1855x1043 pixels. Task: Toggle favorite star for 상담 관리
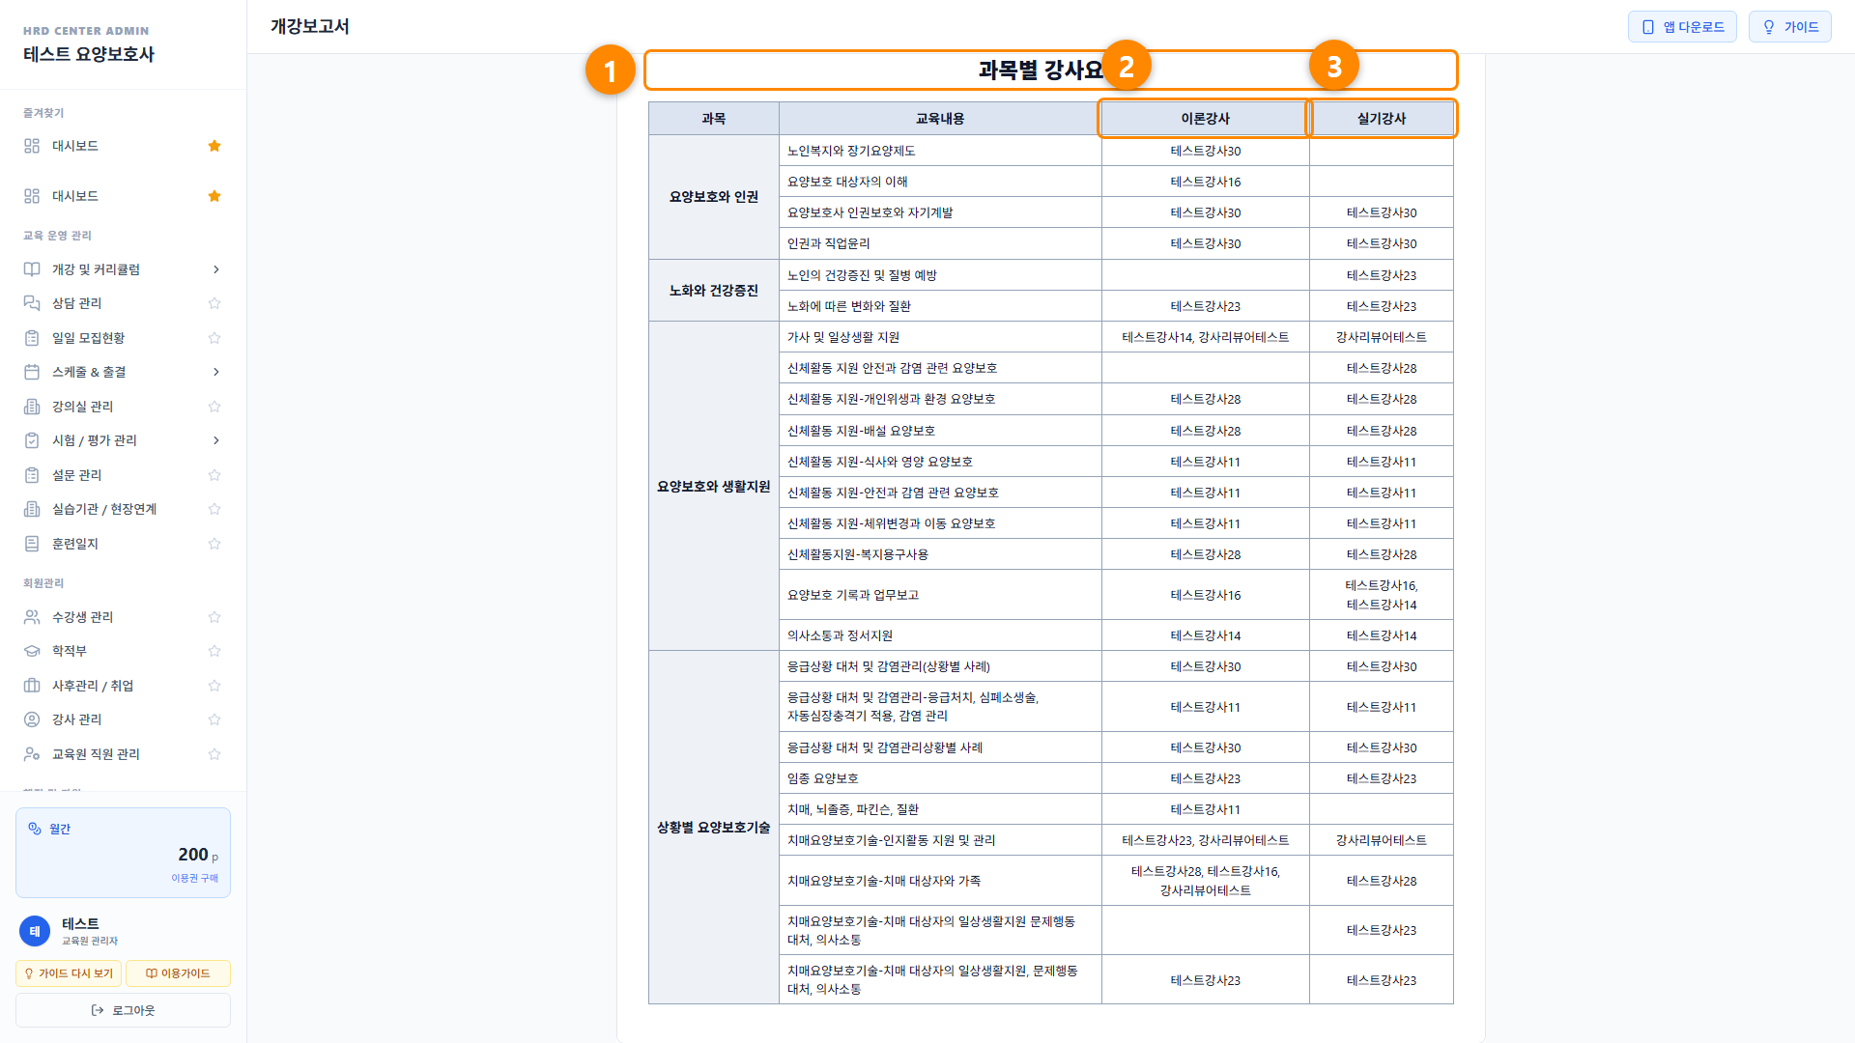214,303
